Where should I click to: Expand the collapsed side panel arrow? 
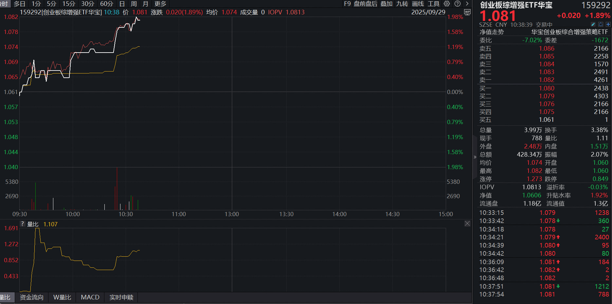pyautogui.click(x=475, y=157)
